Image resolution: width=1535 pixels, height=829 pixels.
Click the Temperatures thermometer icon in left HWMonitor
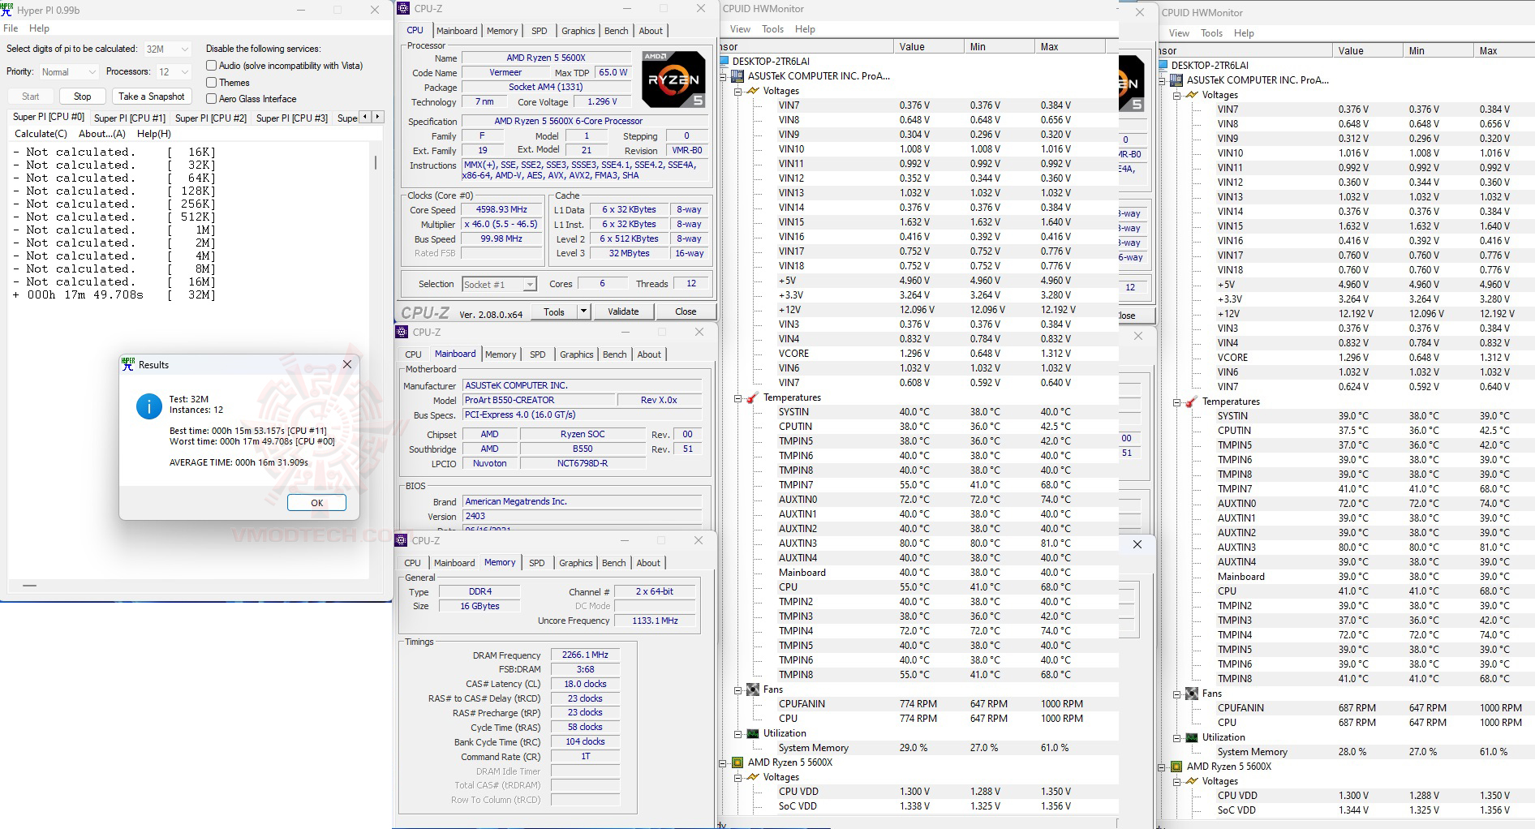753,397
